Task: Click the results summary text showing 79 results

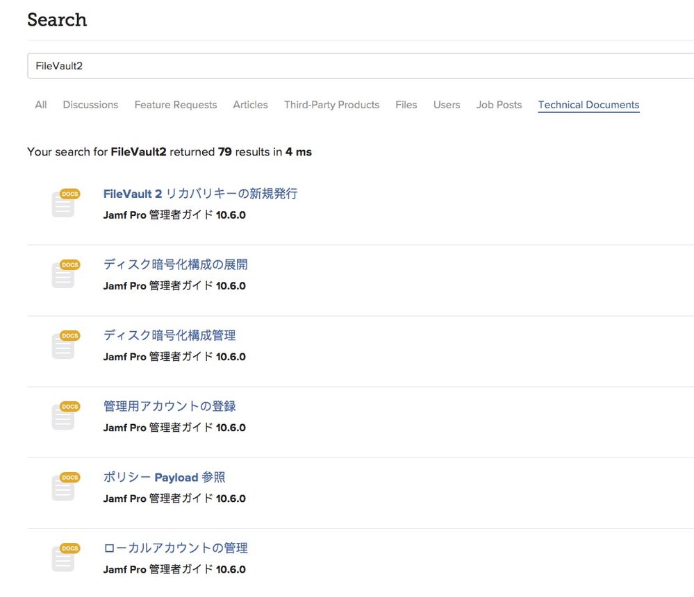Action: click(x=170, y=152)
